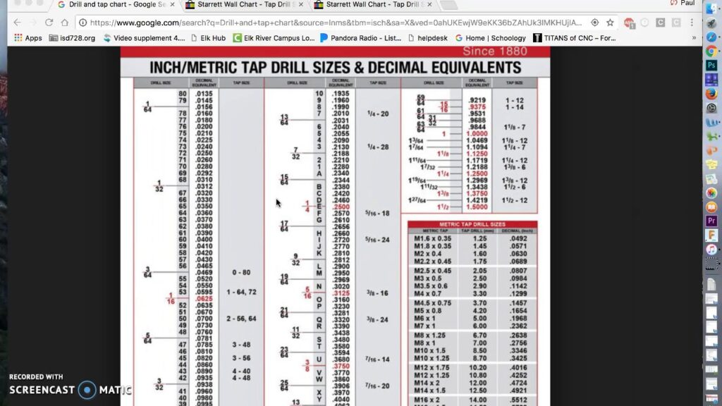Open the Chrome three-dot menu
Screen dimensions: 722x406
point(692,23)
